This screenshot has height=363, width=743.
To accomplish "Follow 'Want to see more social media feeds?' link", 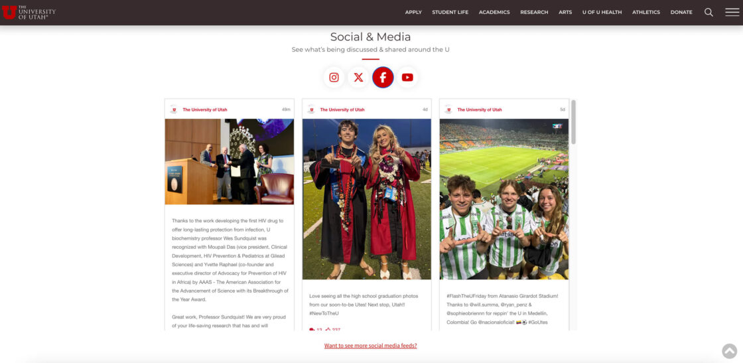I will coord(371,346).
